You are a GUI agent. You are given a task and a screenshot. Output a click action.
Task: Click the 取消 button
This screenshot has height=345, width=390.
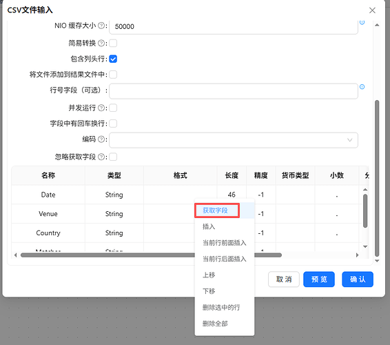click(284, 279)
